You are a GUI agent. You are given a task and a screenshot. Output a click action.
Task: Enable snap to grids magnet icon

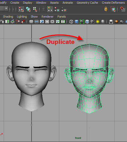coord(123,9)
